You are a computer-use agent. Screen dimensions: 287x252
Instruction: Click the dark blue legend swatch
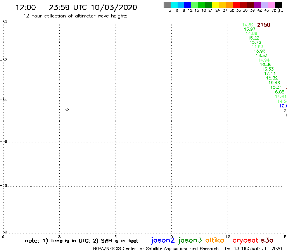point(188,5)
